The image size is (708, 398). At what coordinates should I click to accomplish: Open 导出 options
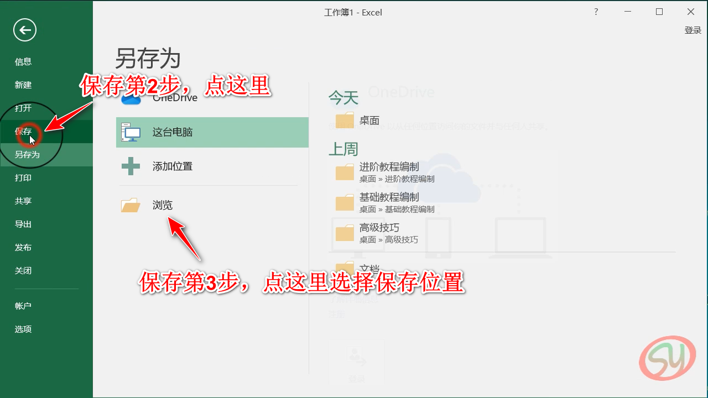46,224
